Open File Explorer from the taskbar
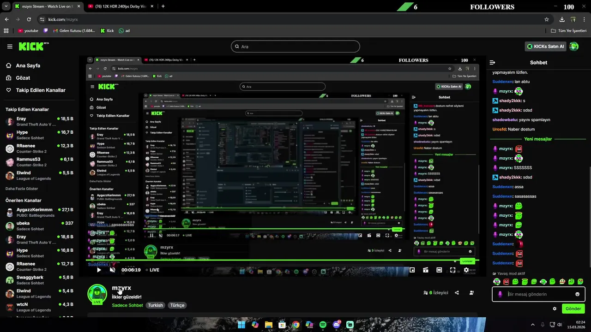The image size is (591, 332). (268, 325)
